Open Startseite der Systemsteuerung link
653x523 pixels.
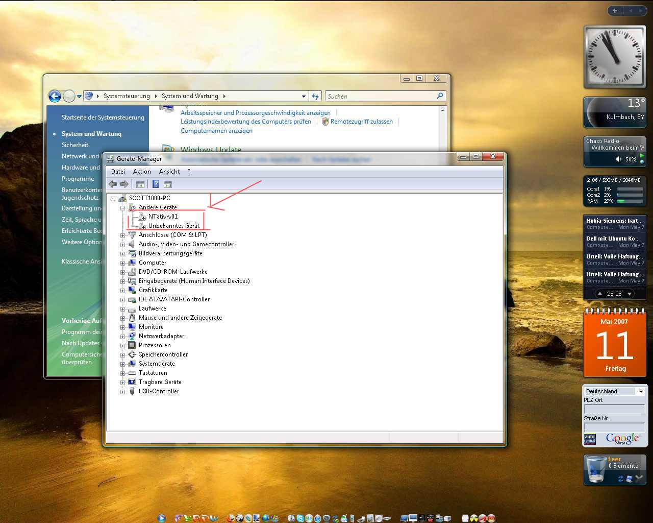pos(103,117)
